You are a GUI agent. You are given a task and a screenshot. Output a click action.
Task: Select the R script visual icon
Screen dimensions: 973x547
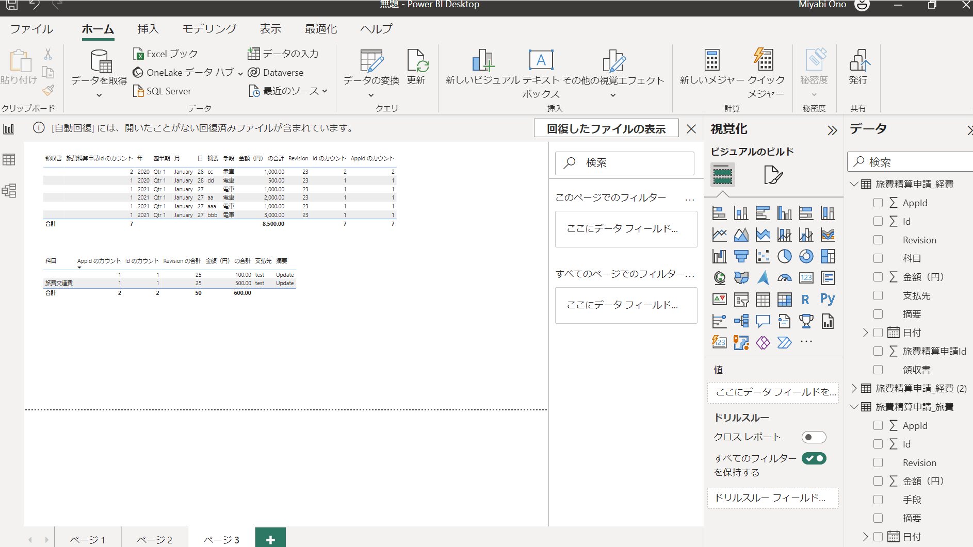coord(805,300)
